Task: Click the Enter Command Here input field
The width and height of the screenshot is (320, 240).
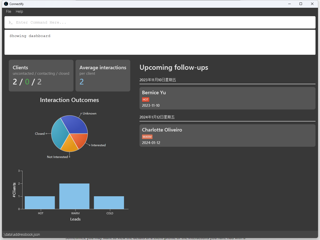Action: tap(160, 22)
